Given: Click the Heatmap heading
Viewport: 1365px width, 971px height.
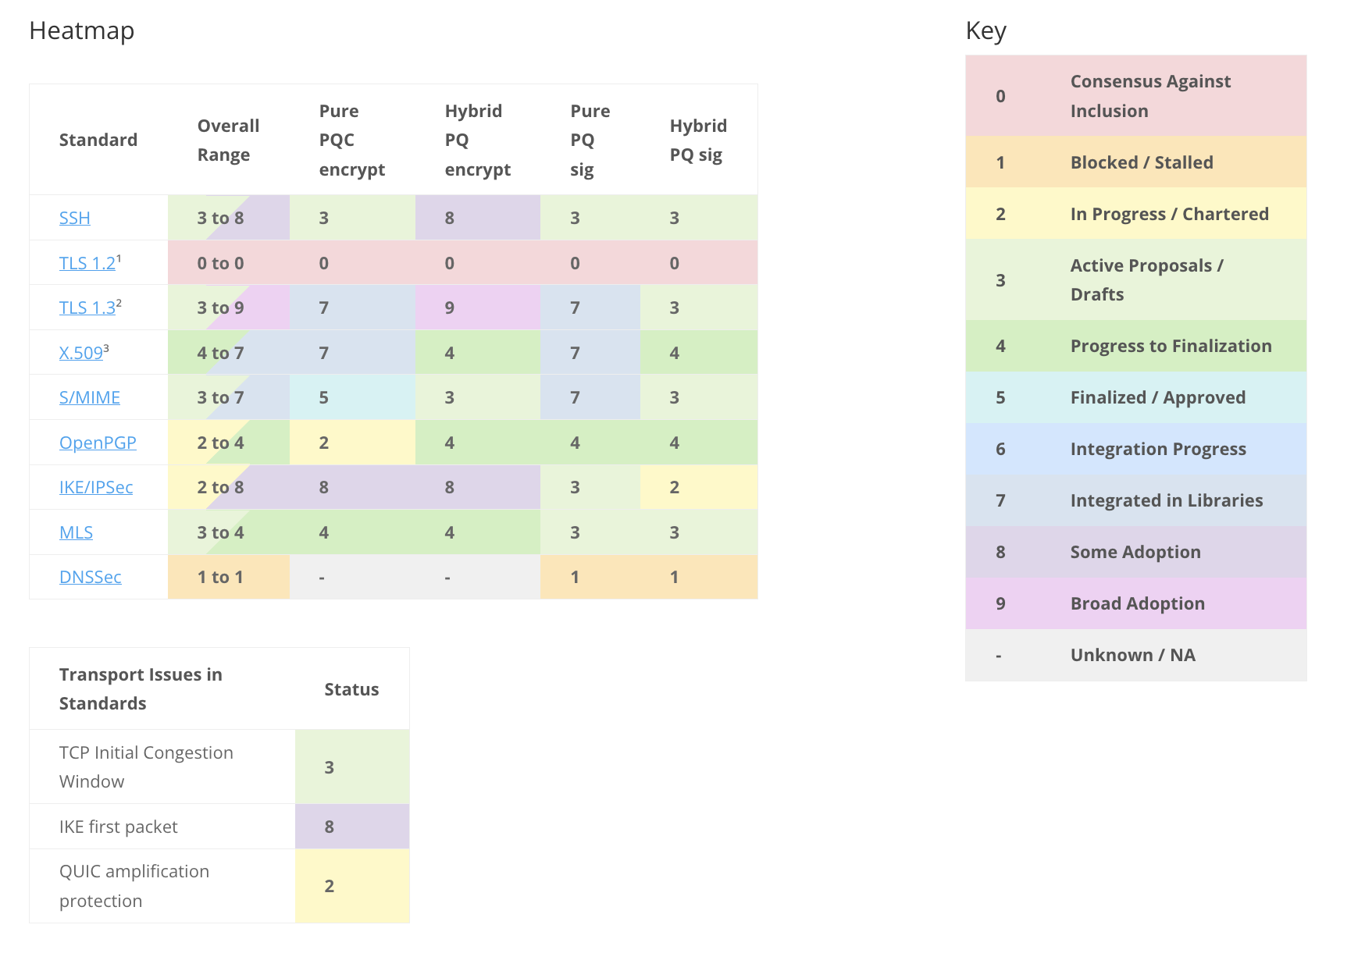Looking at the screenshot, I should point(82,30).
